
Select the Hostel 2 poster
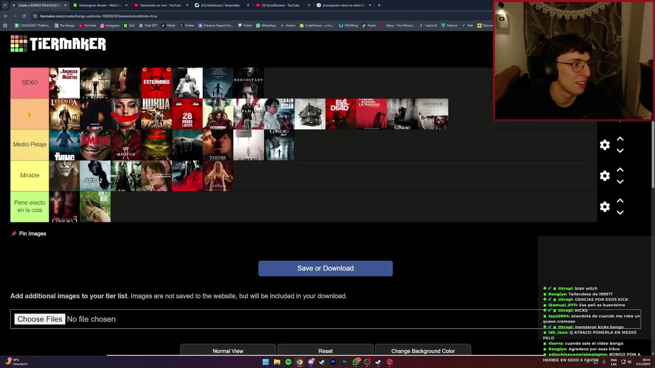pos(95,176)
